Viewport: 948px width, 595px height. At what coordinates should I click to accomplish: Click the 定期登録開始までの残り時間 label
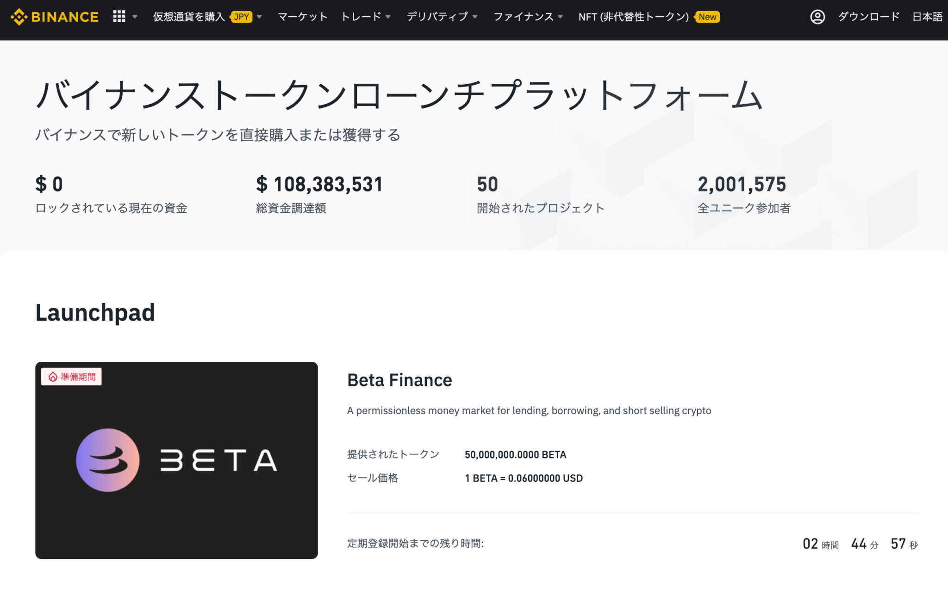pos(415,543)
